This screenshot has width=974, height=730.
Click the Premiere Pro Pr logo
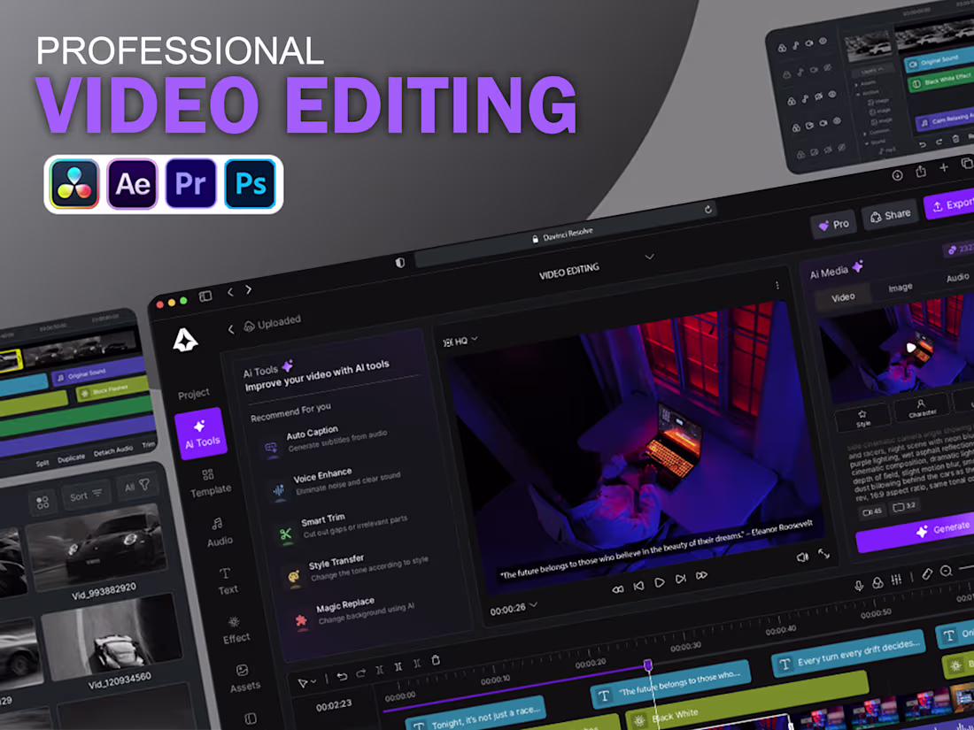pyautogui.click(x=190, y=184)
